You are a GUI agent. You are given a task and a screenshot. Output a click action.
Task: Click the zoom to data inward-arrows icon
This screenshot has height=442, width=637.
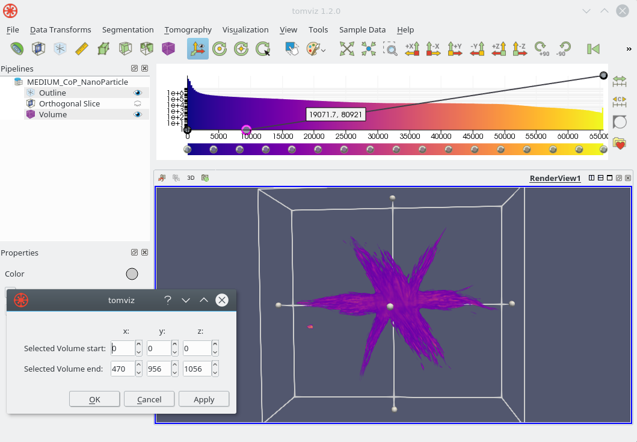(x=369, y=49)
